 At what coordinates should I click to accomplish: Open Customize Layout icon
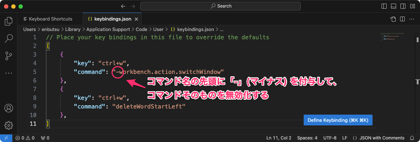(412, 6)
